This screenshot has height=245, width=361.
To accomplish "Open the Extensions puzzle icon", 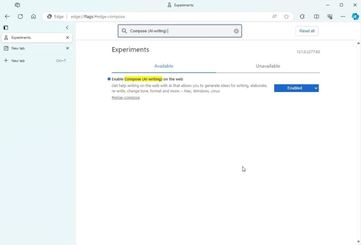I will 302,17.
